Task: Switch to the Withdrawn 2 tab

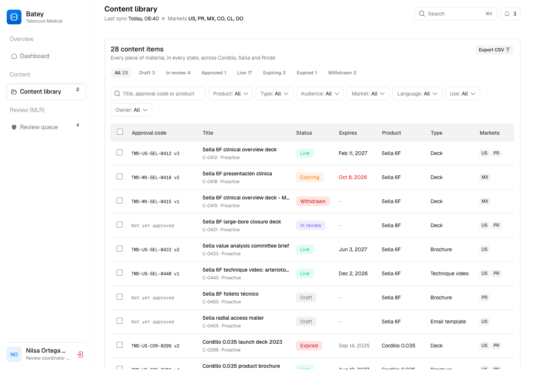Action: pyautogui.click(x=342, y=73)
